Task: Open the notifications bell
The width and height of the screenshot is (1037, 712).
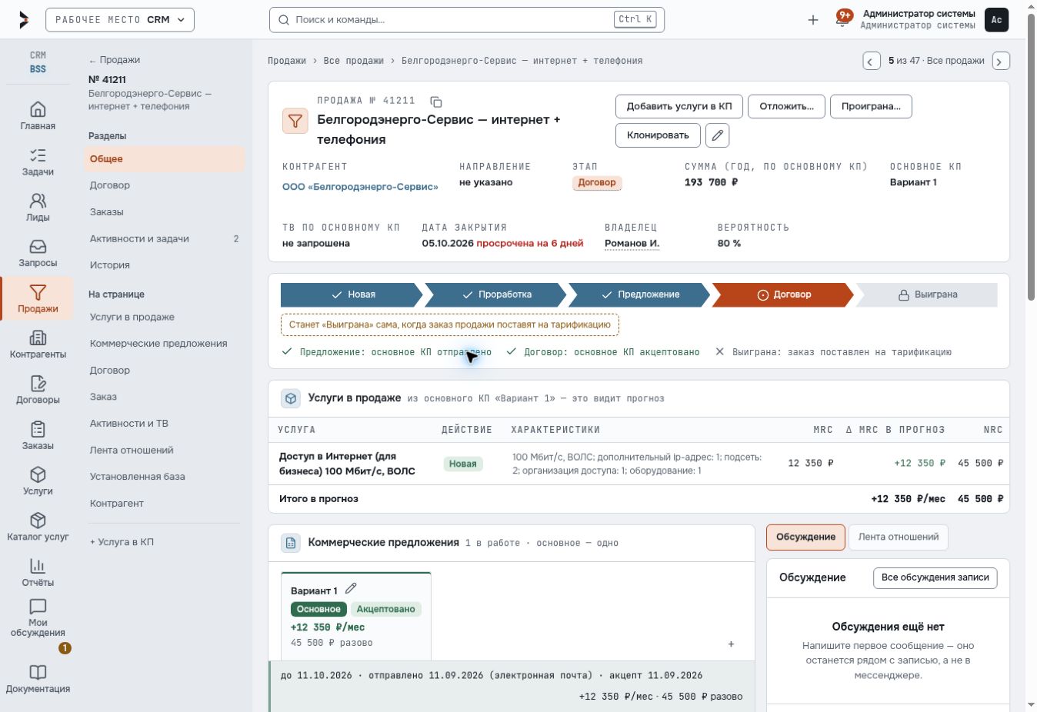Action: tap(842, 19)
